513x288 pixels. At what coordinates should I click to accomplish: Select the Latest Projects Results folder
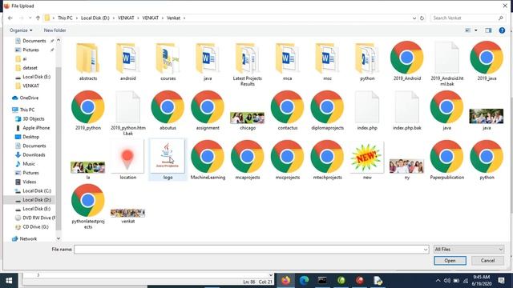click(x=248, y=64)
